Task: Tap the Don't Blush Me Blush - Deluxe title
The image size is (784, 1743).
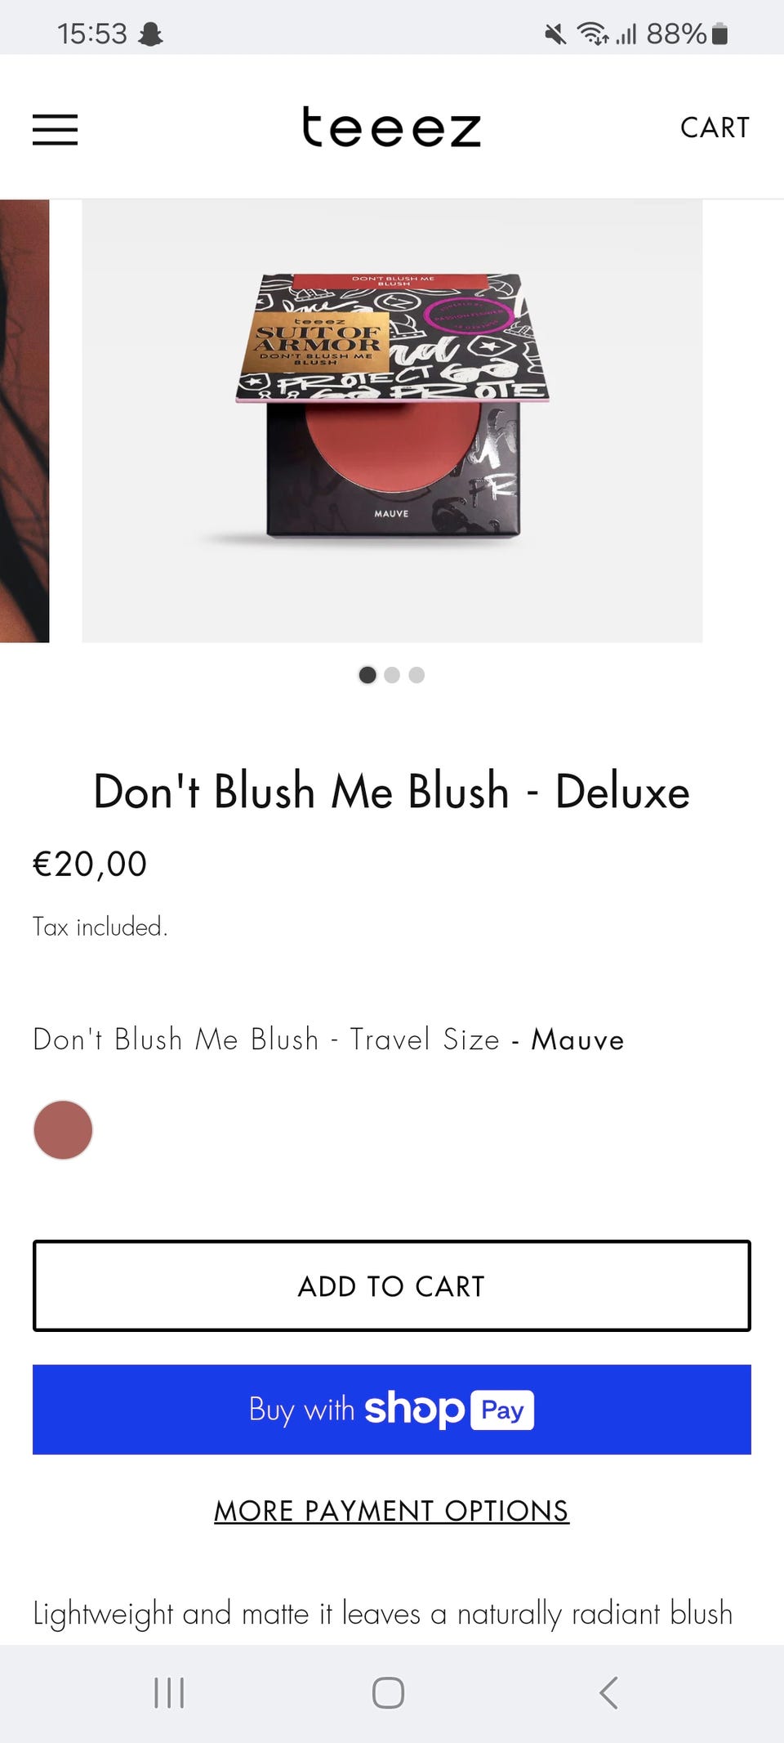Action: pos(392,791)
